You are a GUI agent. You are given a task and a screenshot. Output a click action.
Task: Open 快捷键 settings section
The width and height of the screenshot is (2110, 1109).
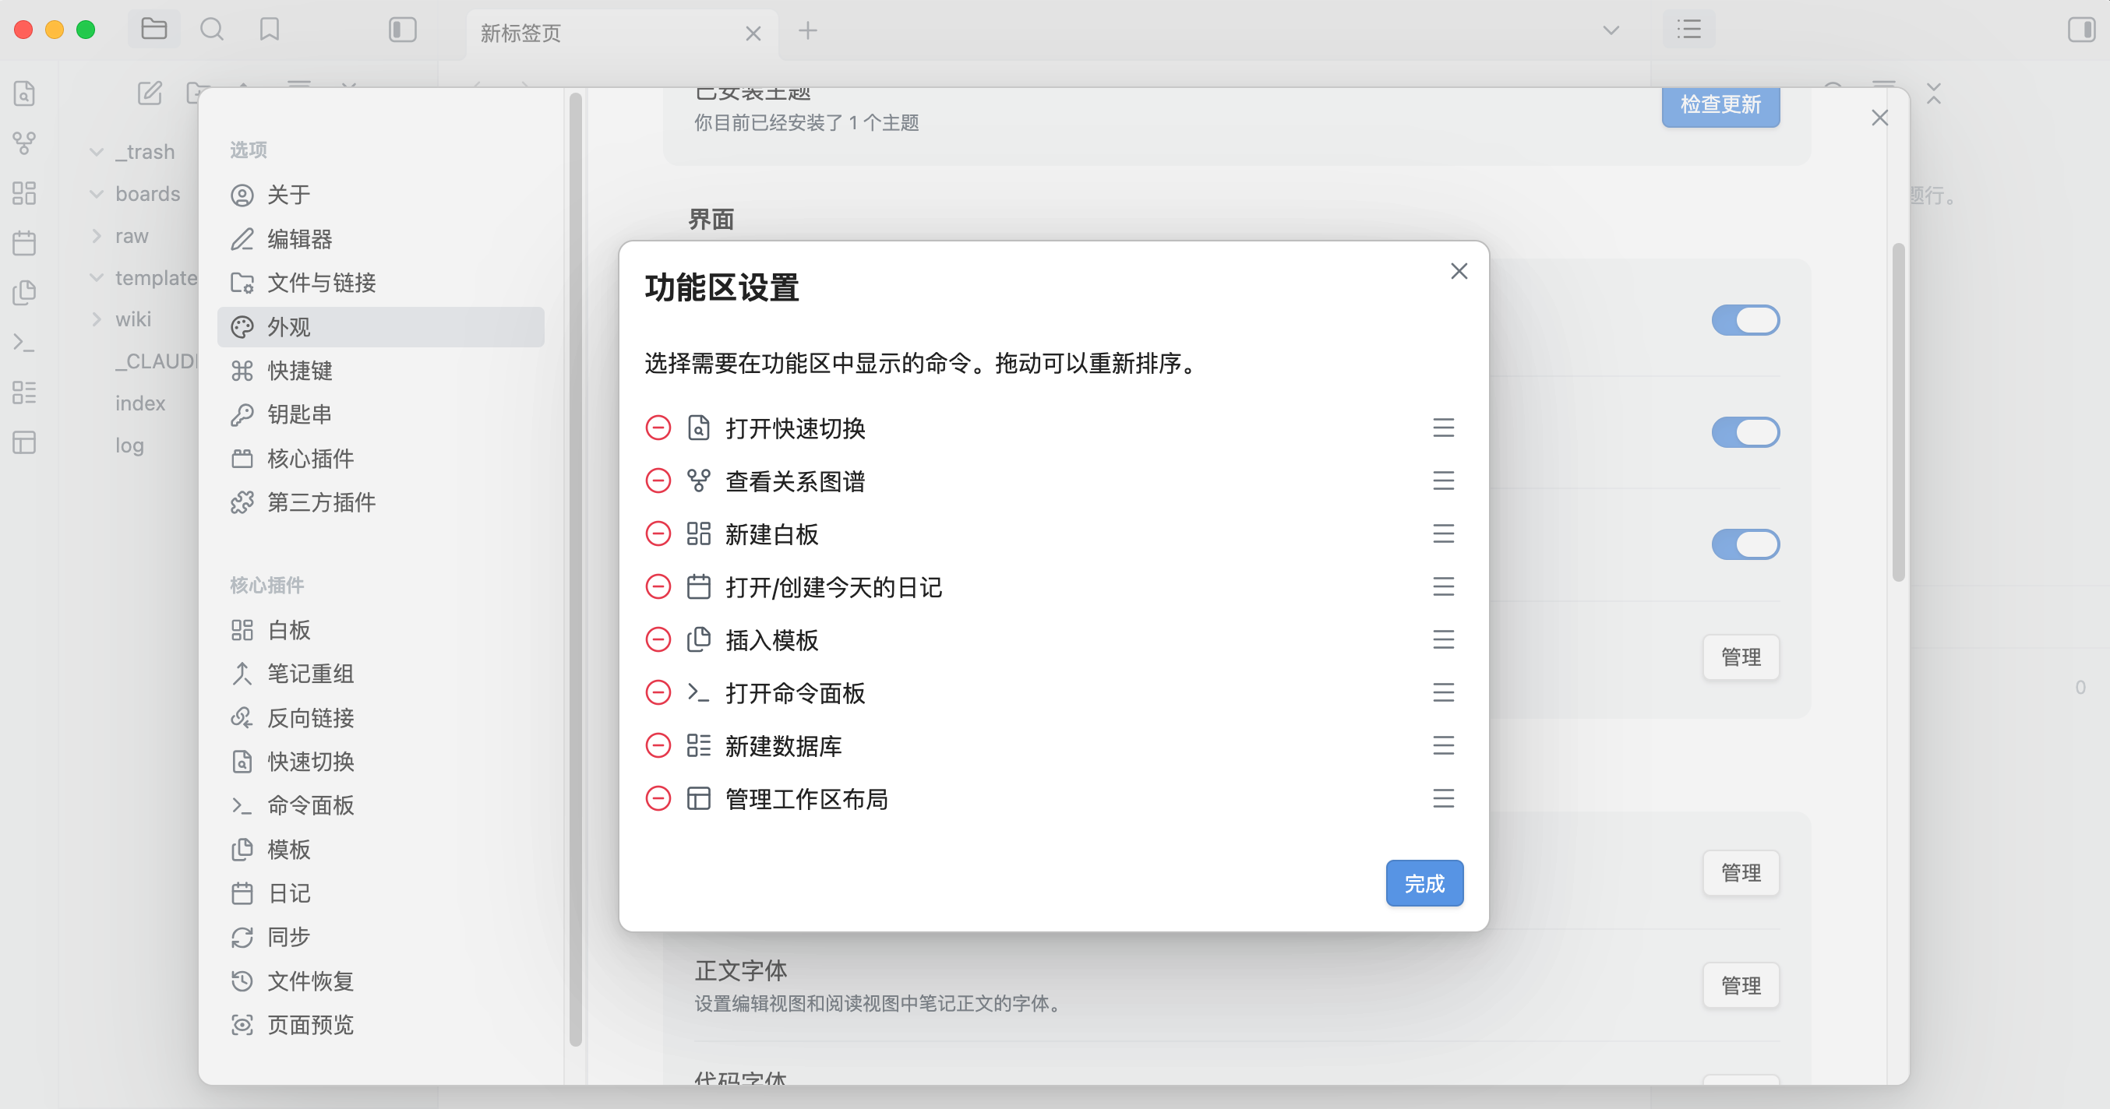pos(381,371)
